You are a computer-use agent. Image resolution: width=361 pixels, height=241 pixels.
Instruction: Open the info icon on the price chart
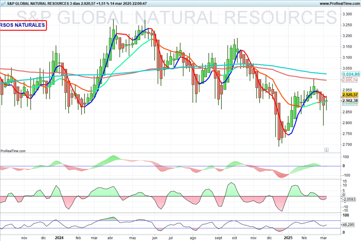pyautogui.click(x=326, y=150)
